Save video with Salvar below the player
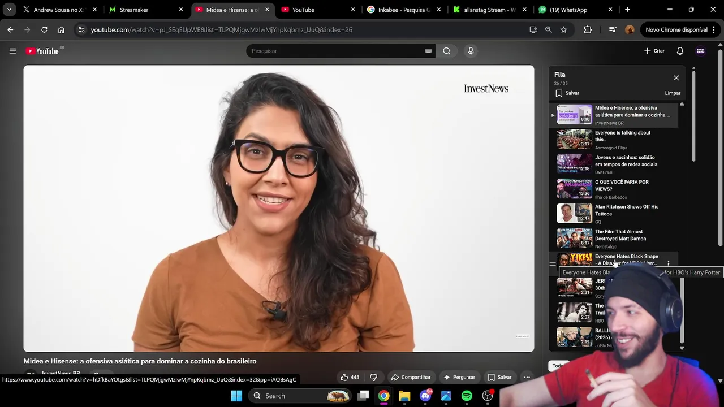Viewport: 724px width, 407px height. (499, 377)
